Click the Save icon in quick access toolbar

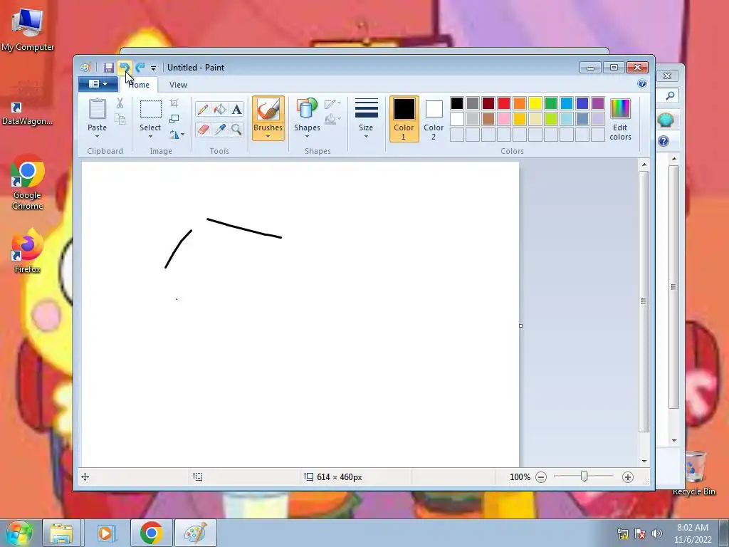tap(108, 68)
